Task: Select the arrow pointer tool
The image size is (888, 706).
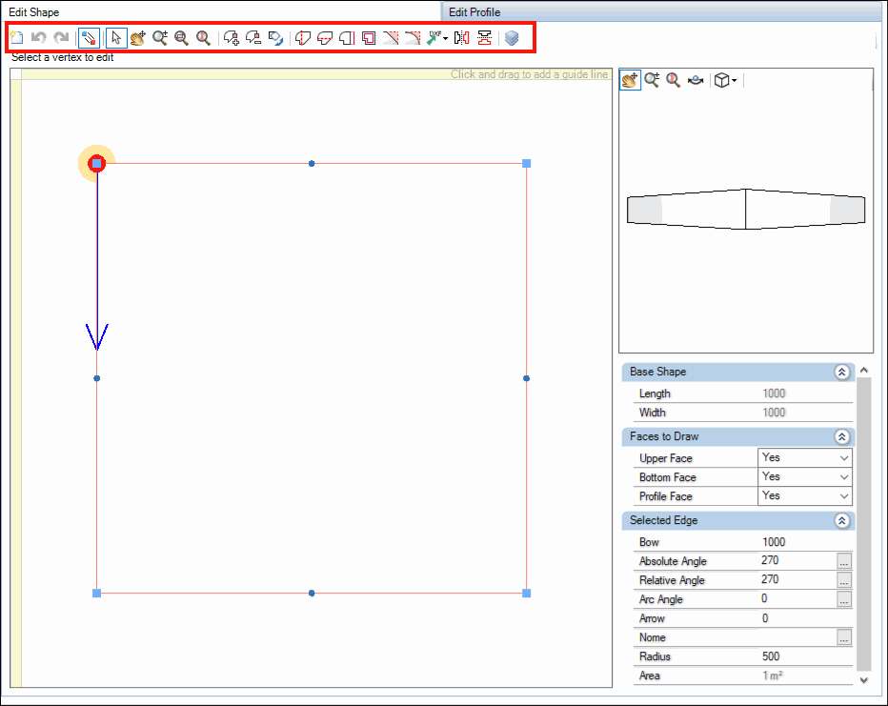Action: click(x=116, y=38)
